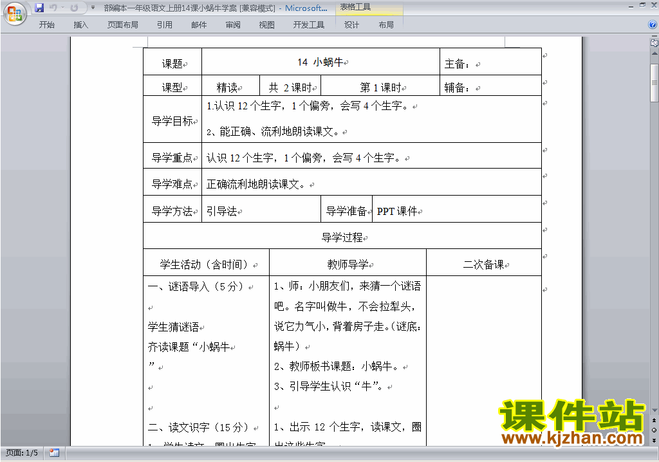The height and width of the screenshot is (462, 659).
Task: Open the round Office button menu
Action: [15, 14]
